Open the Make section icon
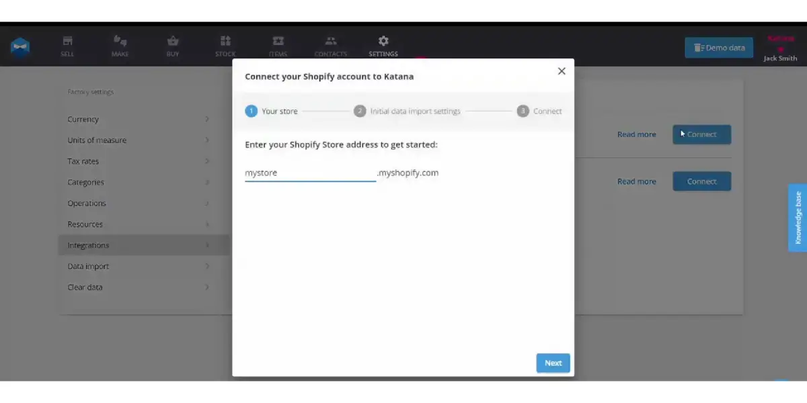 [x=120, y=42]
